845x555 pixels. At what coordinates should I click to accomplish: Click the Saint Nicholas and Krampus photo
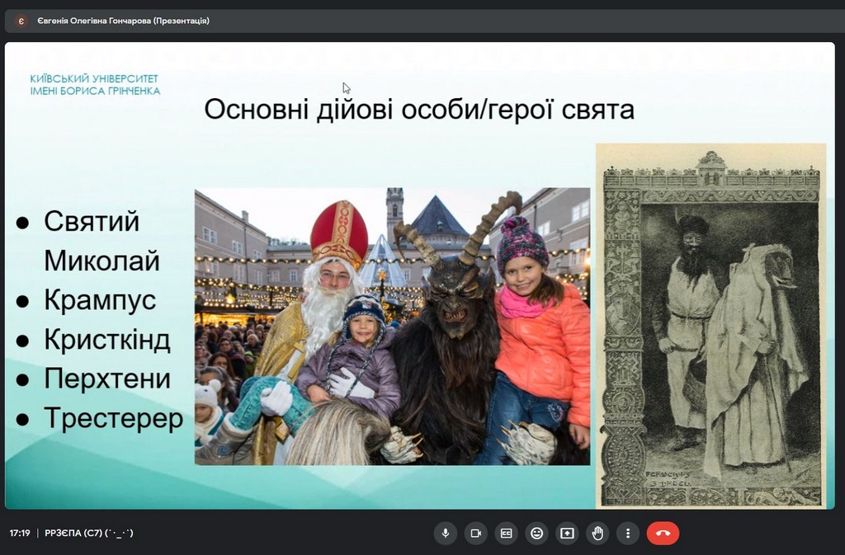392,327
